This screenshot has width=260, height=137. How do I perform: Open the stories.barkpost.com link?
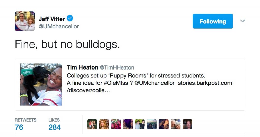(205, 83)
